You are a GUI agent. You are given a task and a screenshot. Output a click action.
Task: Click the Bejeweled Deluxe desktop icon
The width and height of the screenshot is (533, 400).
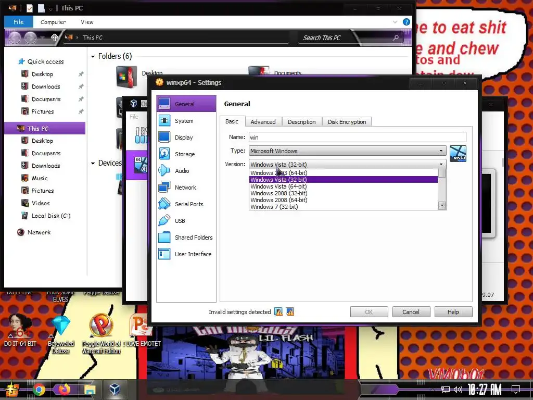coord(60,334)
